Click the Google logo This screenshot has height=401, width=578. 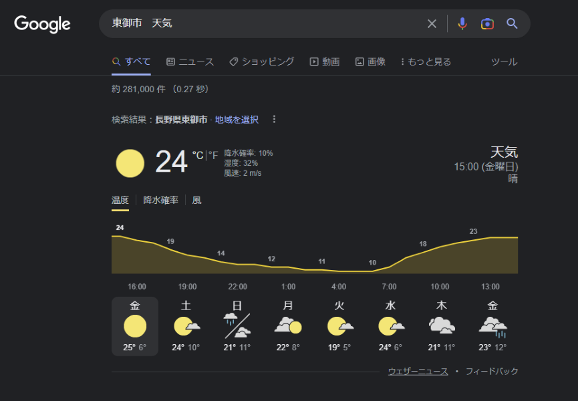point(42,24)
